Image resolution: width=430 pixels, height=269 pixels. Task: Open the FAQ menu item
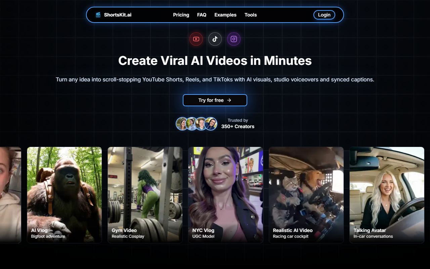tap(202, 15)
